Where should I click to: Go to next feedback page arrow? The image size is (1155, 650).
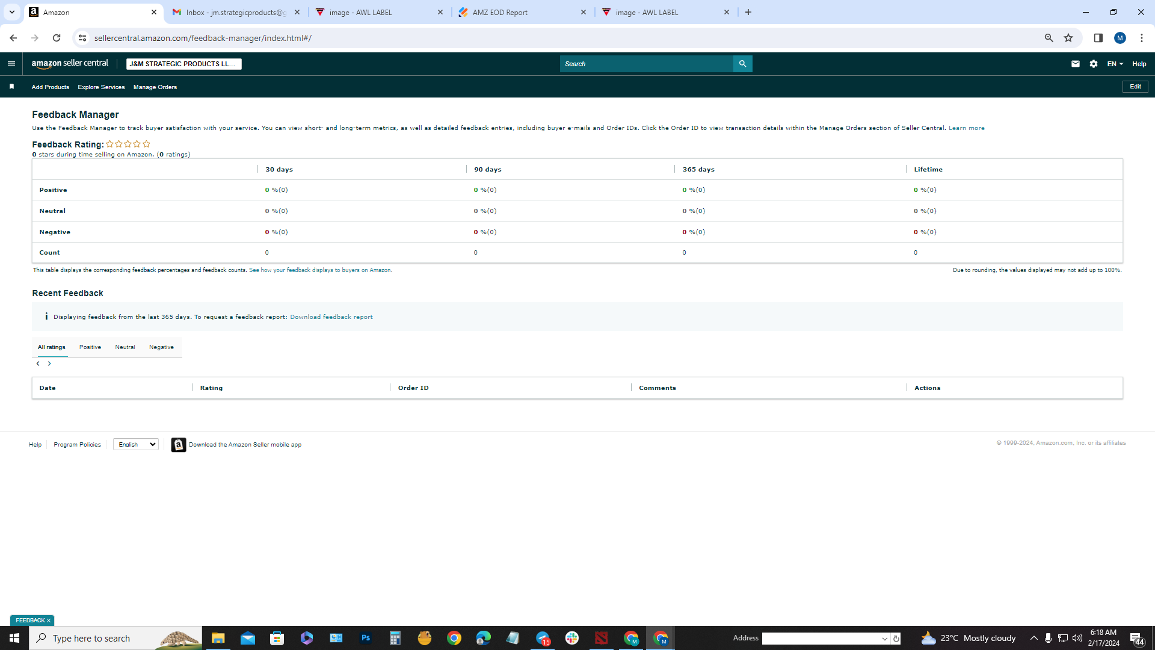pyautogui.click(x=49, y=364)
